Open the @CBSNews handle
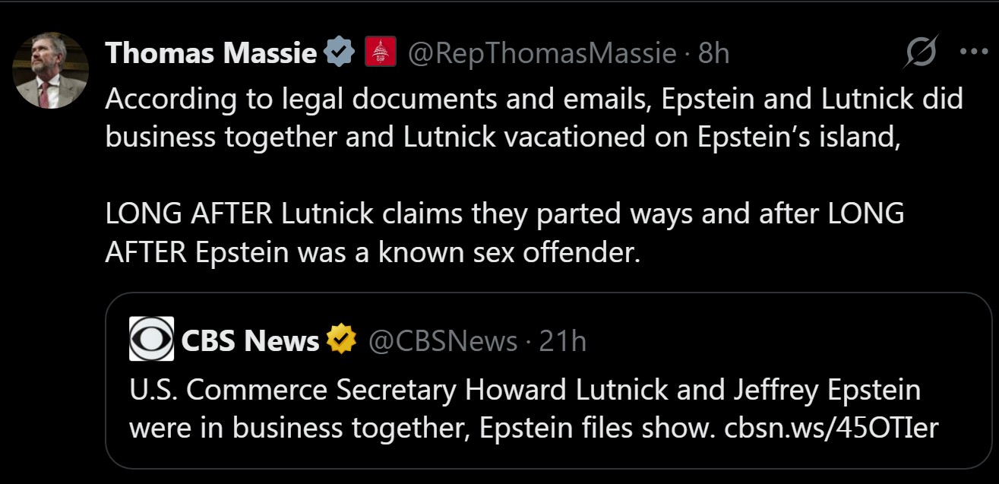The width and height of the screenshot is (999, 484). tap(442, 341)
